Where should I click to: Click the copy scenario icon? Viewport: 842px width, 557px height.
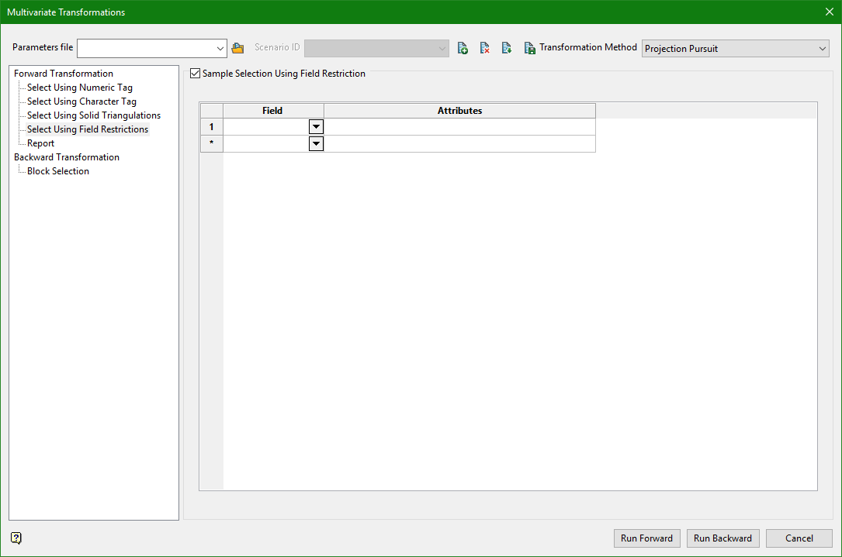(506, 48)
